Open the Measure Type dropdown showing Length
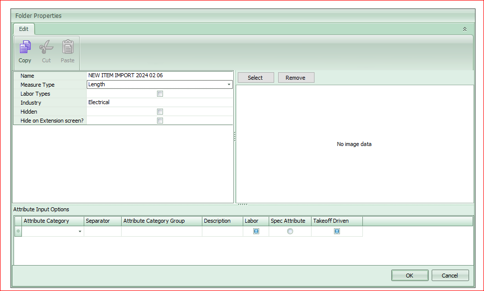Viewport: 484px width, 291px height. [x=229, y=84]
